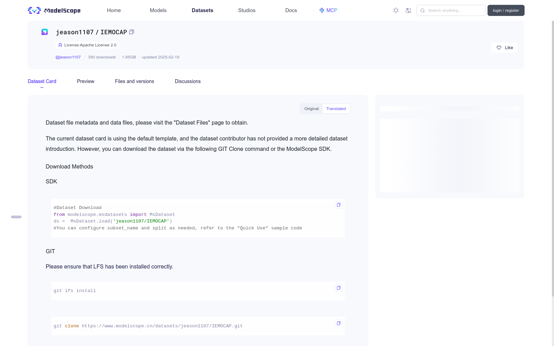The height and width of the screenshot is (346, 554).
Task: Switch to the Preview tab
Action: pyautogui.click(x=86, y=81)
